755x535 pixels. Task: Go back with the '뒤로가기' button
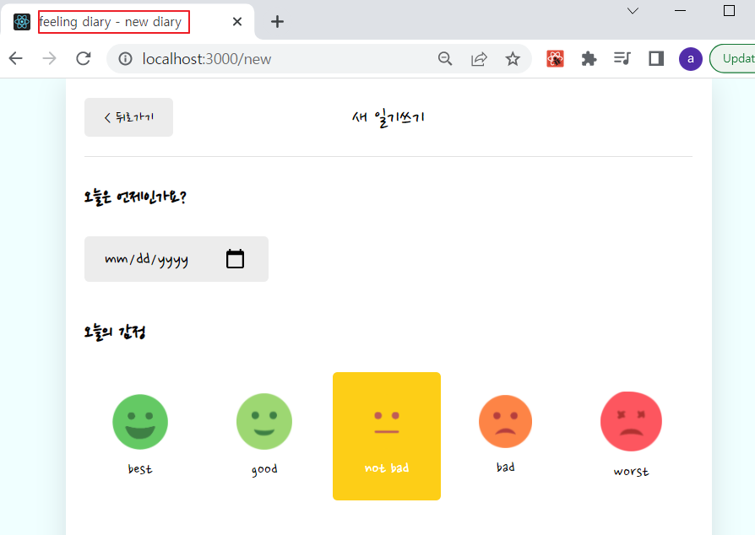pyautogui.click(x=128, y=117)
